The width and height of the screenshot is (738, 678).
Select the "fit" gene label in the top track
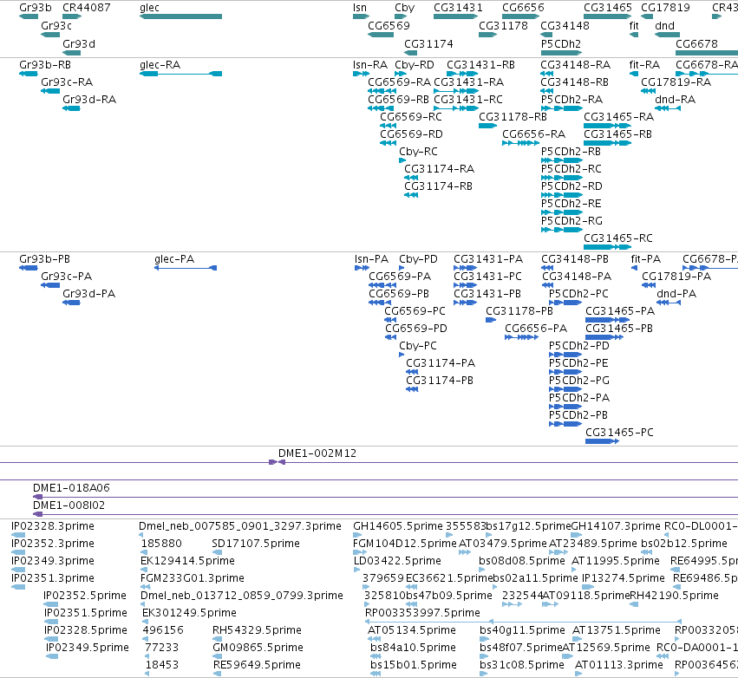[634, 25]
